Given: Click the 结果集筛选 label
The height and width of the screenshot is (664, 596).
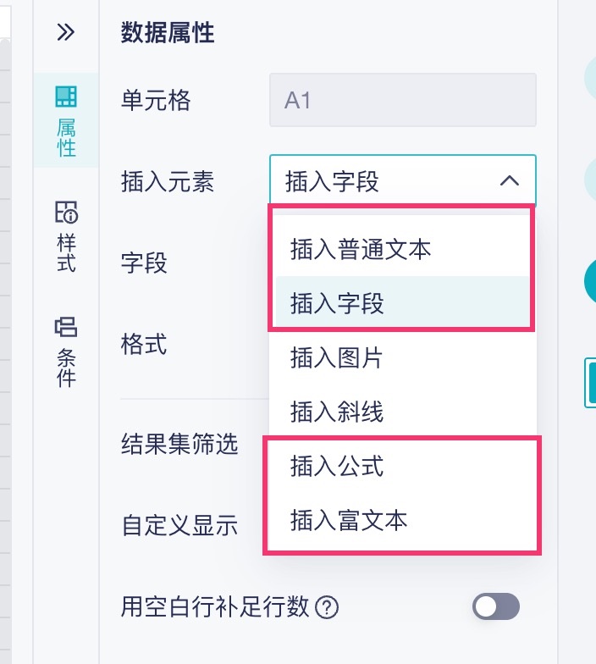Looking at the screenshot, I should (179, 442).
